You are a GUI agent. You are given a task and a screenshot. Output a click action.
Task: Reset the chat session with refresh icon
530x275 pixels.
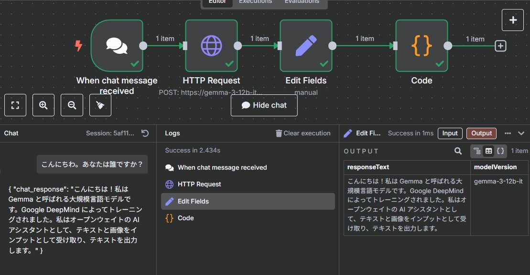point(145,133)
